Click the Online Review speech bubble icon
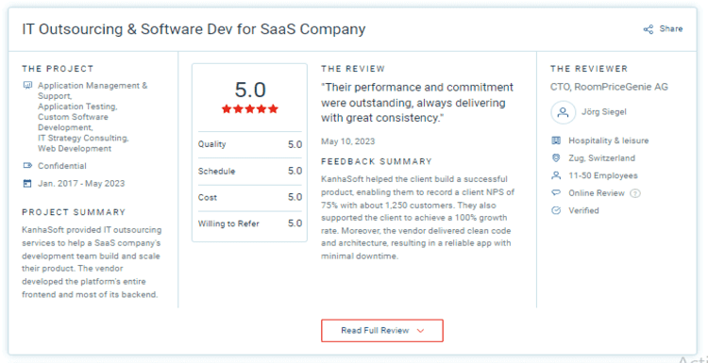 [556, 193]
